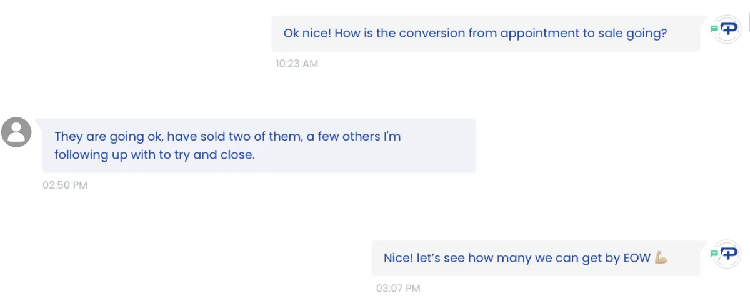750x301 pixels.
Task: Click the 02:50 PM timestamp
Action: [x=65, y=185]
